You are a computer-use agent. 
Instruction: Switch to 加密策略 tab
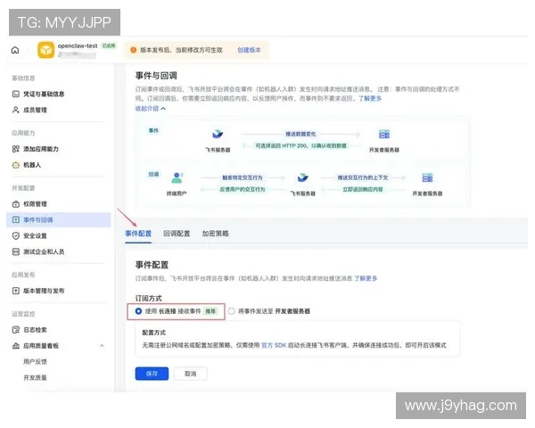click(x=215, y=234)
